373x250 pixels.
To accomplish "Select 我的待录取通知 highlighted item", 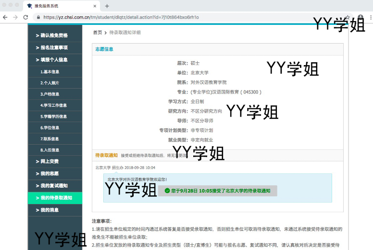I will 55,198.
